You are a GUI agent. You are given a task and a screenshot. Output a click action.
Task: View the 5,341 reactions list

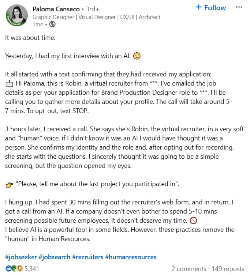click(31, 268)
